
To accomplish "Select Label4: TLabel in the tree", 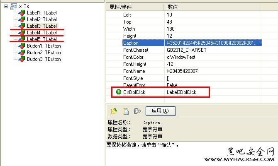I will (41, 33).
